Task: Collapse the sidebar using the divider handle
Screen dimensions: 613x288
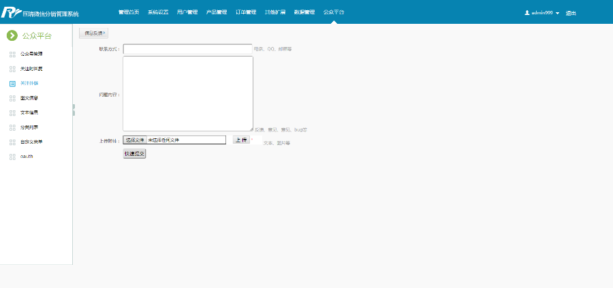Action: 74,110
